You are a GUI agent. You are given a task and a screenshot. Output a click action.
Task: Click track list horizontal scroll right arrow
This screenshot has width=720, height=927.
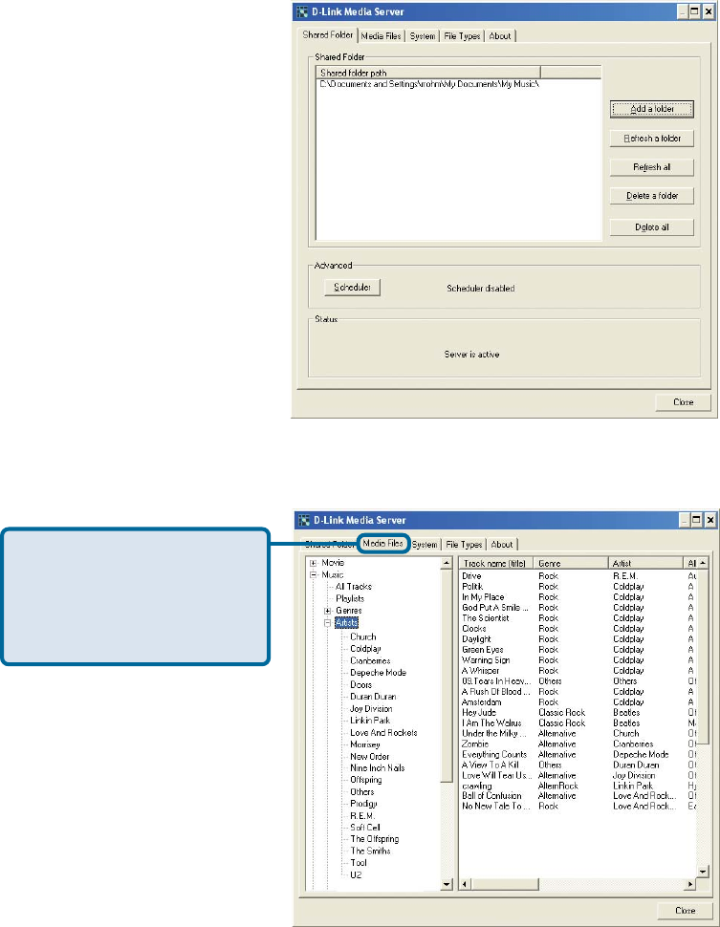point(690,884)
